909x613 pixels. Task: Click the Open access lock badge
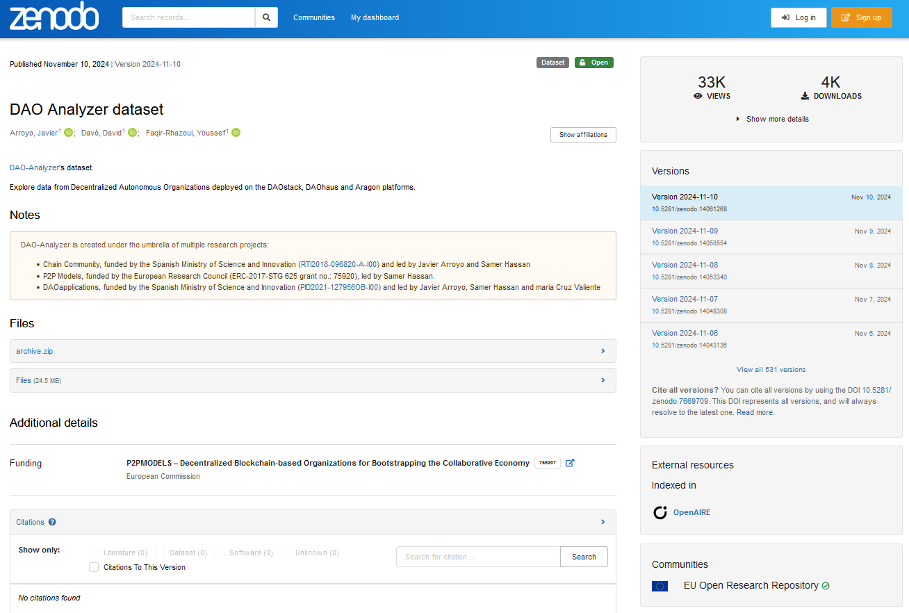(594, 63)
